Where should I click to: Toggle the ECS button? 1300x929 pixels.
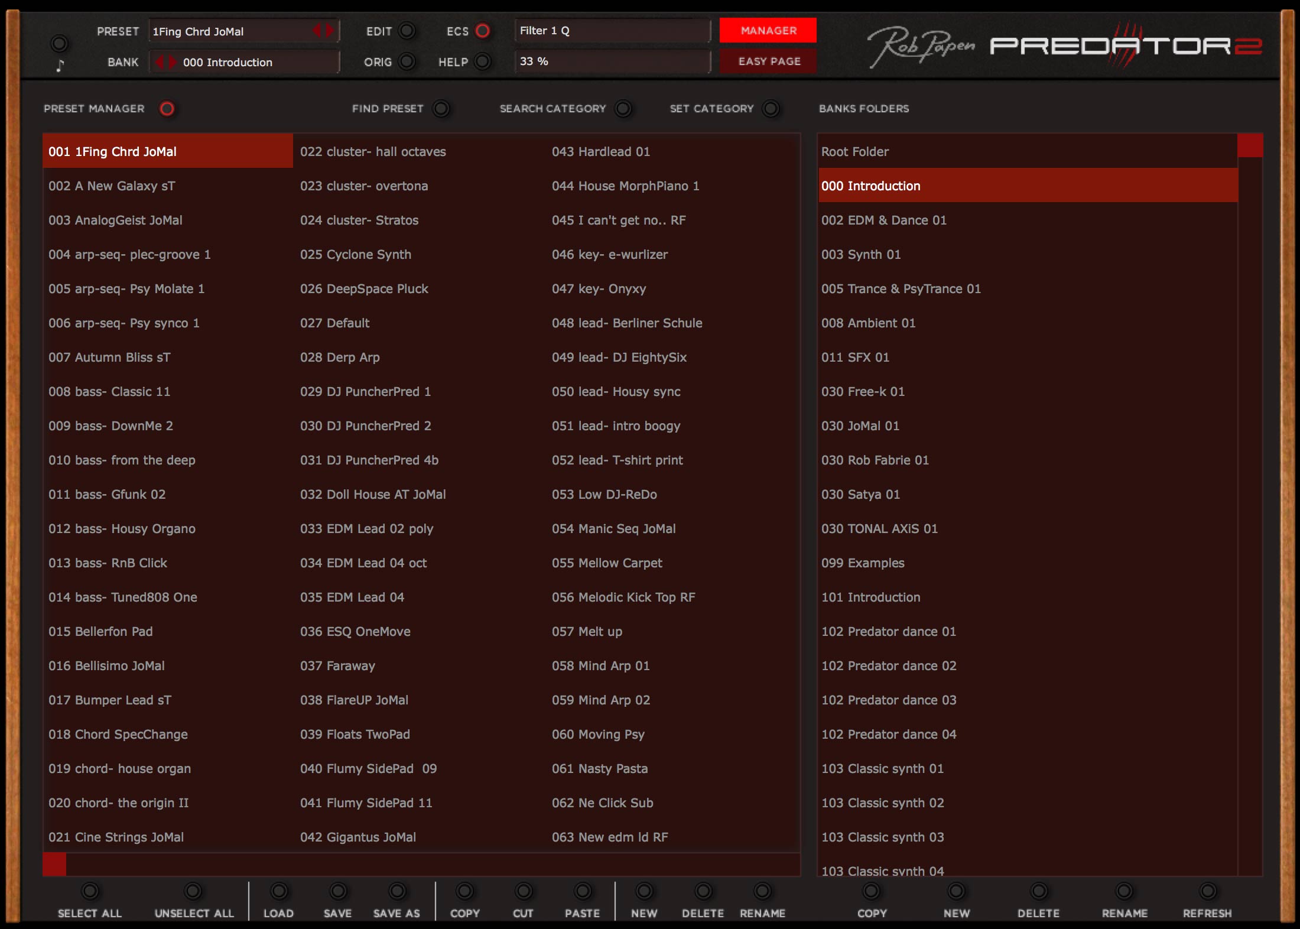click(483, 31)
